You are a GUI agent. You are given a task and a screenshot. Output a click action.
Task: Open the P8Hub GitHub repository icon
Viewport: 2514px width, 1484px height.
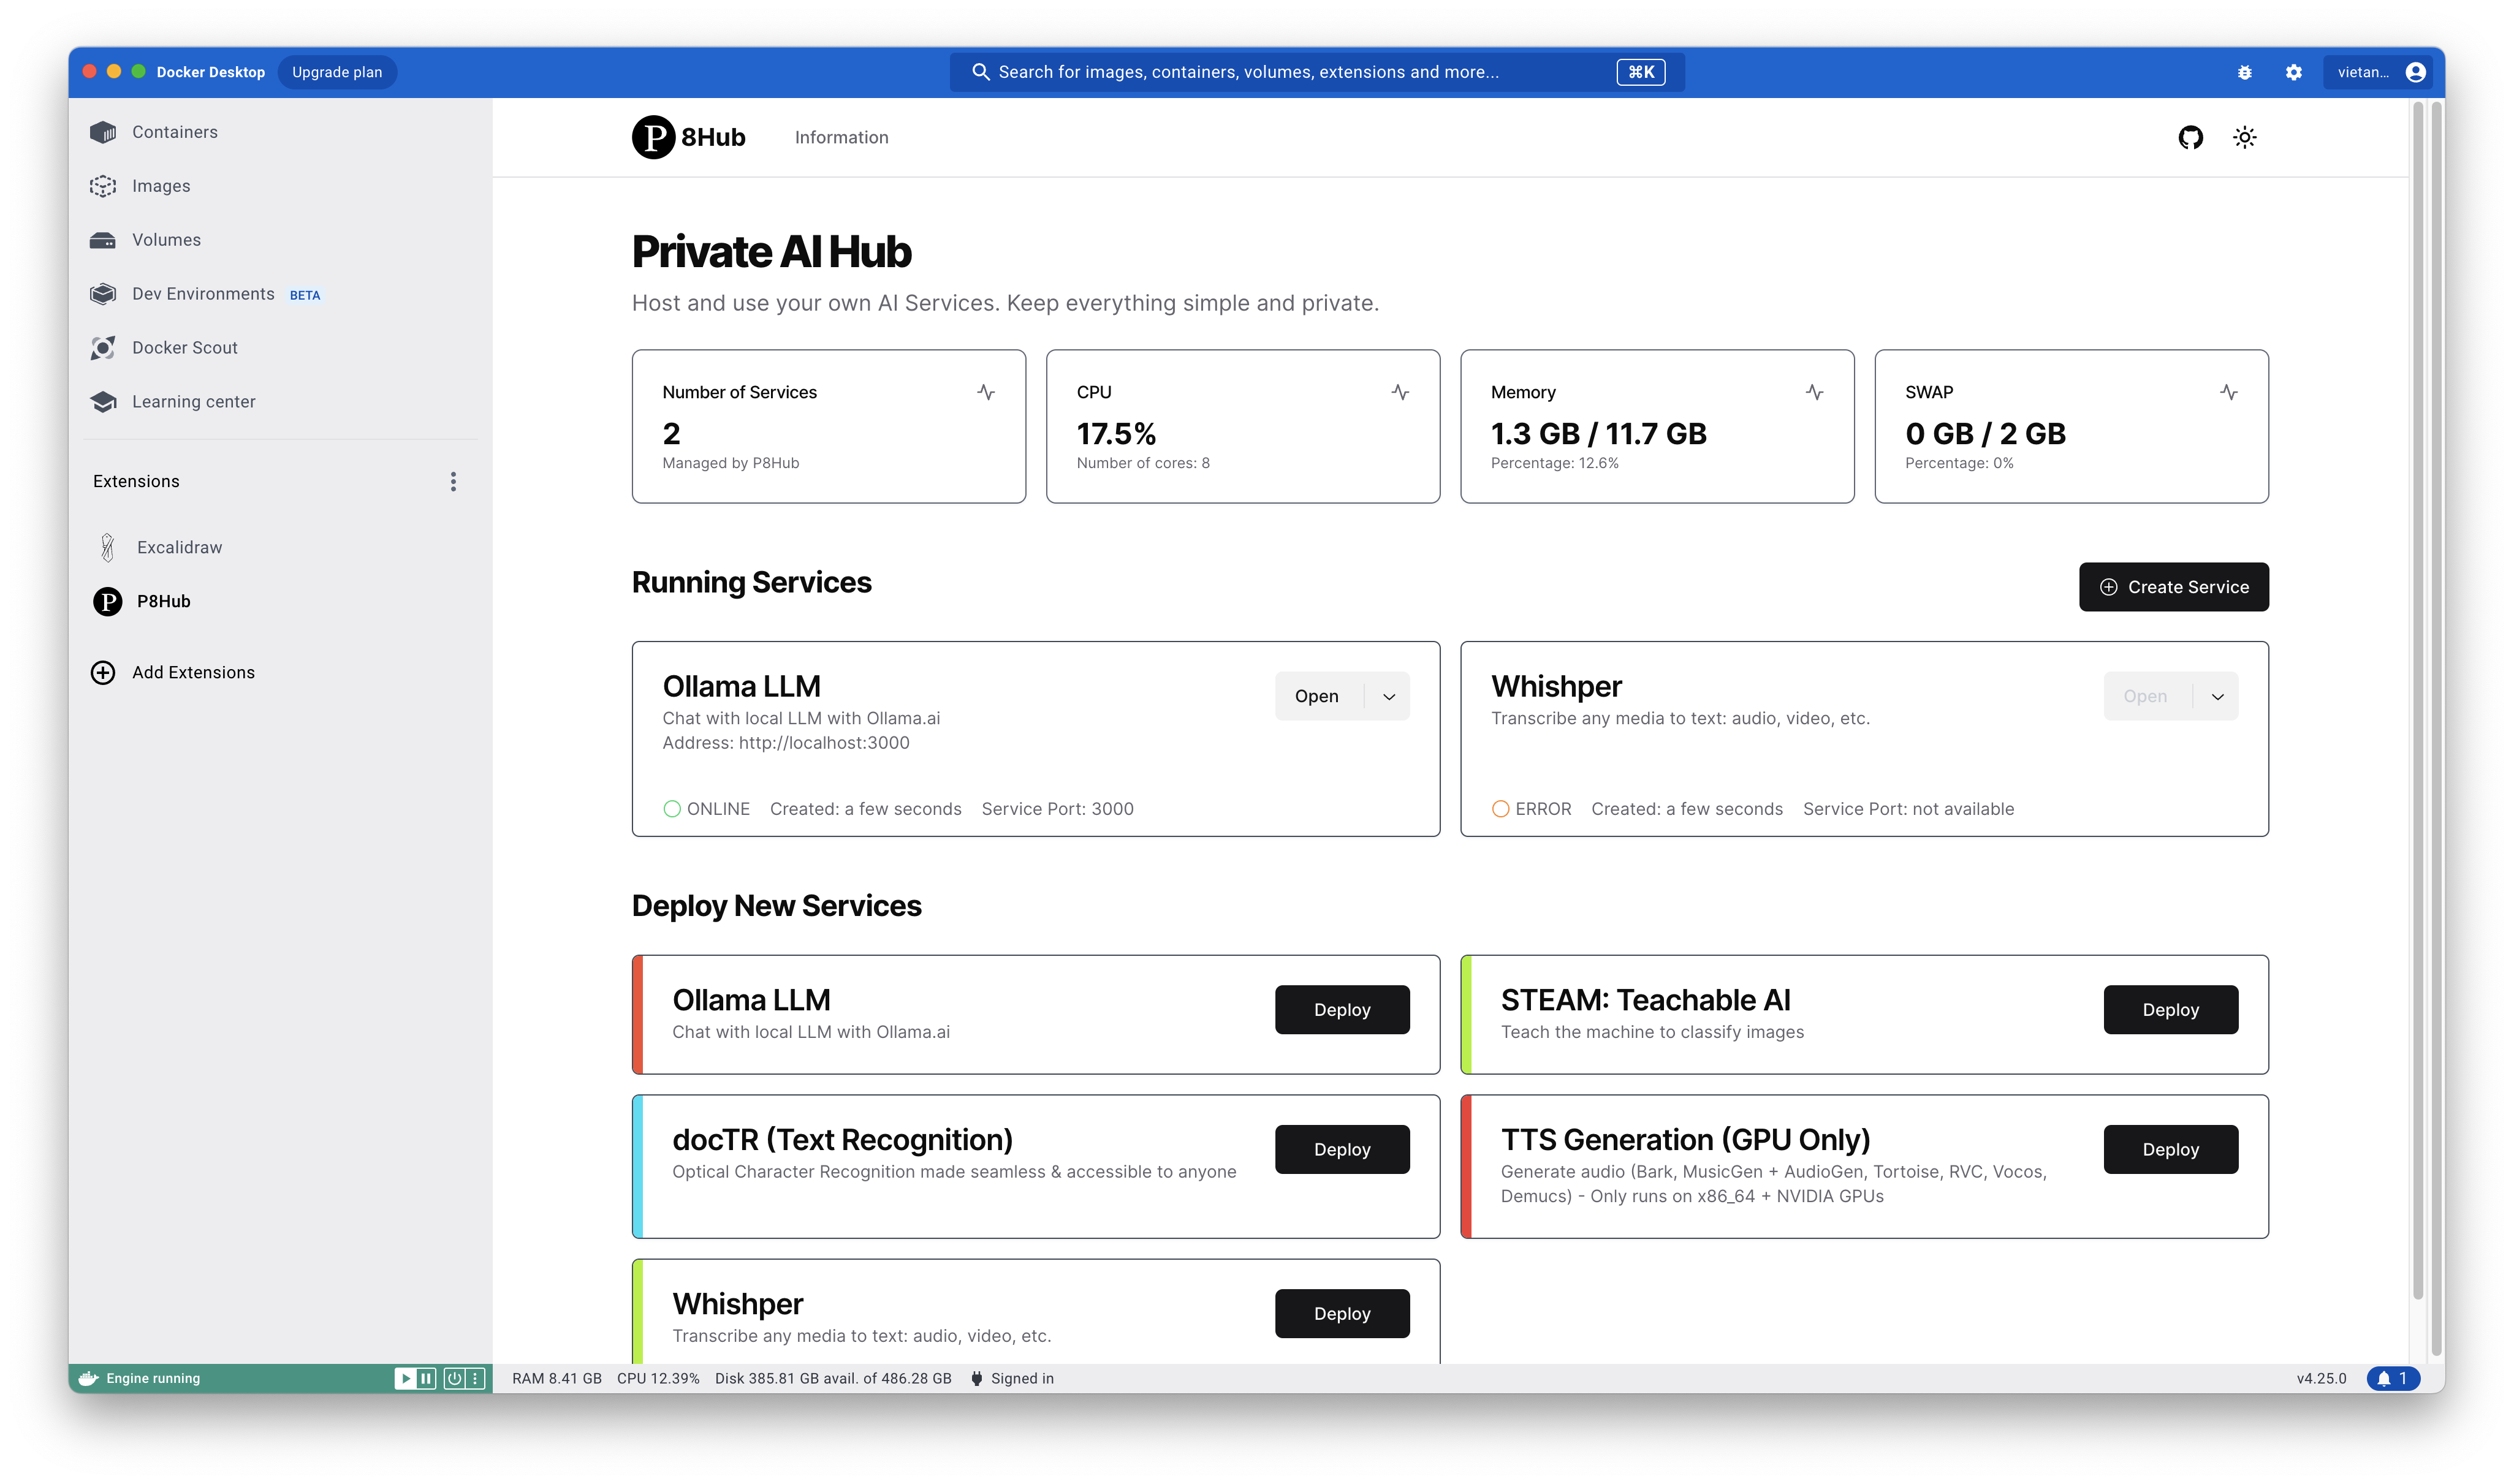(x=2190, y=137)
